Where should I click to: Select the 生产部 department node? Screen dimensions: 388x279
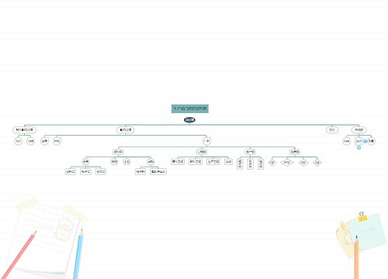[250, 152]
